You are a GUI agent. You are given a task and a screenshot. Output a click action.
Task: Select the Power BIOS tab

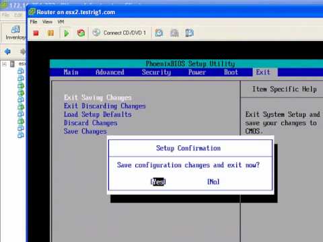197,72
